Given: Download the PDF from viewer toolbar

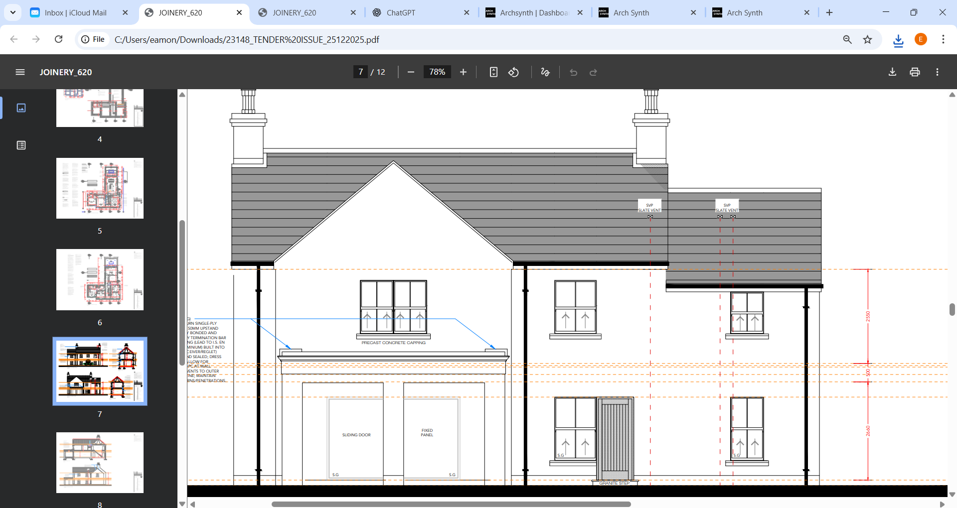Looking at the screenshot, I should coord(892,72).
